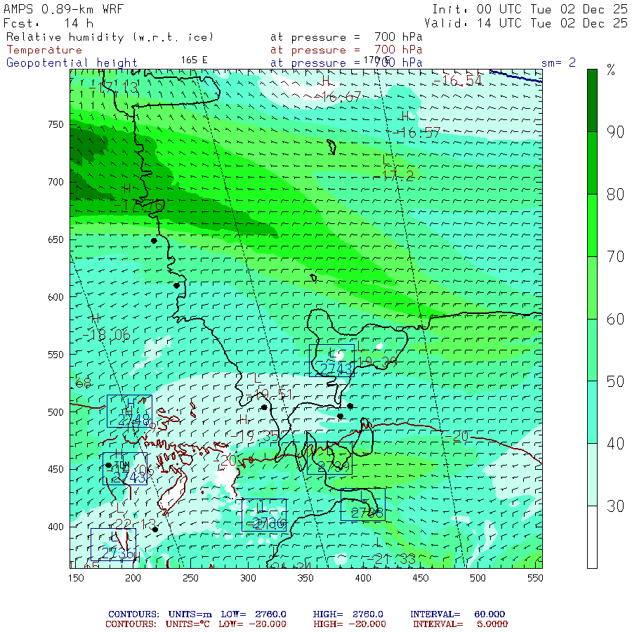Click the red contours 'UNITS=°C' text
The image size is (632, 632).
click(187, 624)
